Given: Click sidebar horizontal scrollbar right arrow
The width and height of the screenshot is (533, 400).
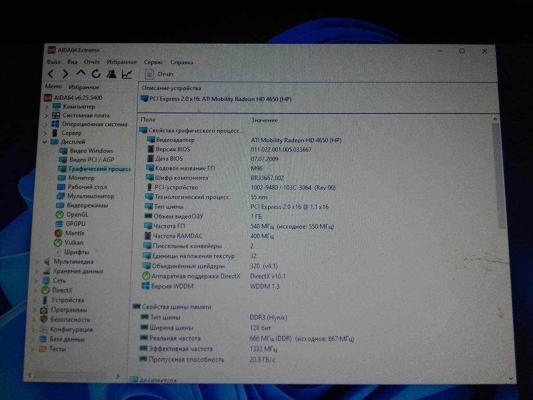Looking at the screenshot, I should [x=118, y=376].
